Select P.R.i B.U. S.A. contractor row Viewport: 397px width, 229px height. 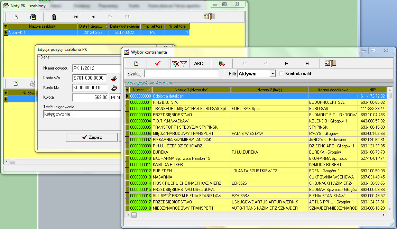[x=256, y=102]
